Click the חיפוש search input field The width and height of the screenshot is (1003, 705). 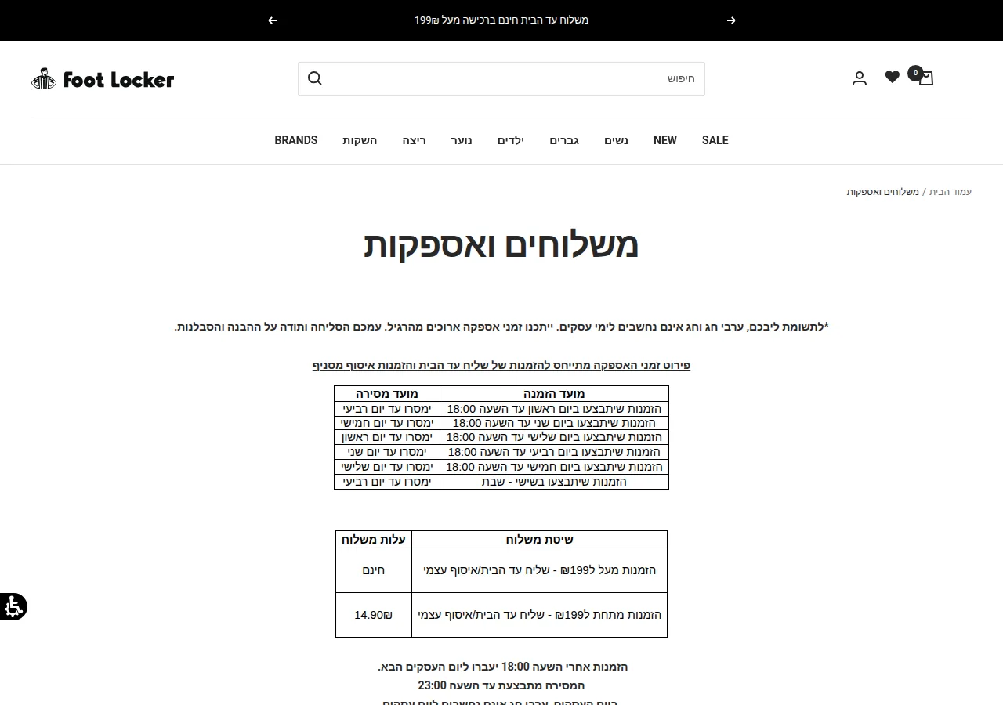[x=501, y=79]
